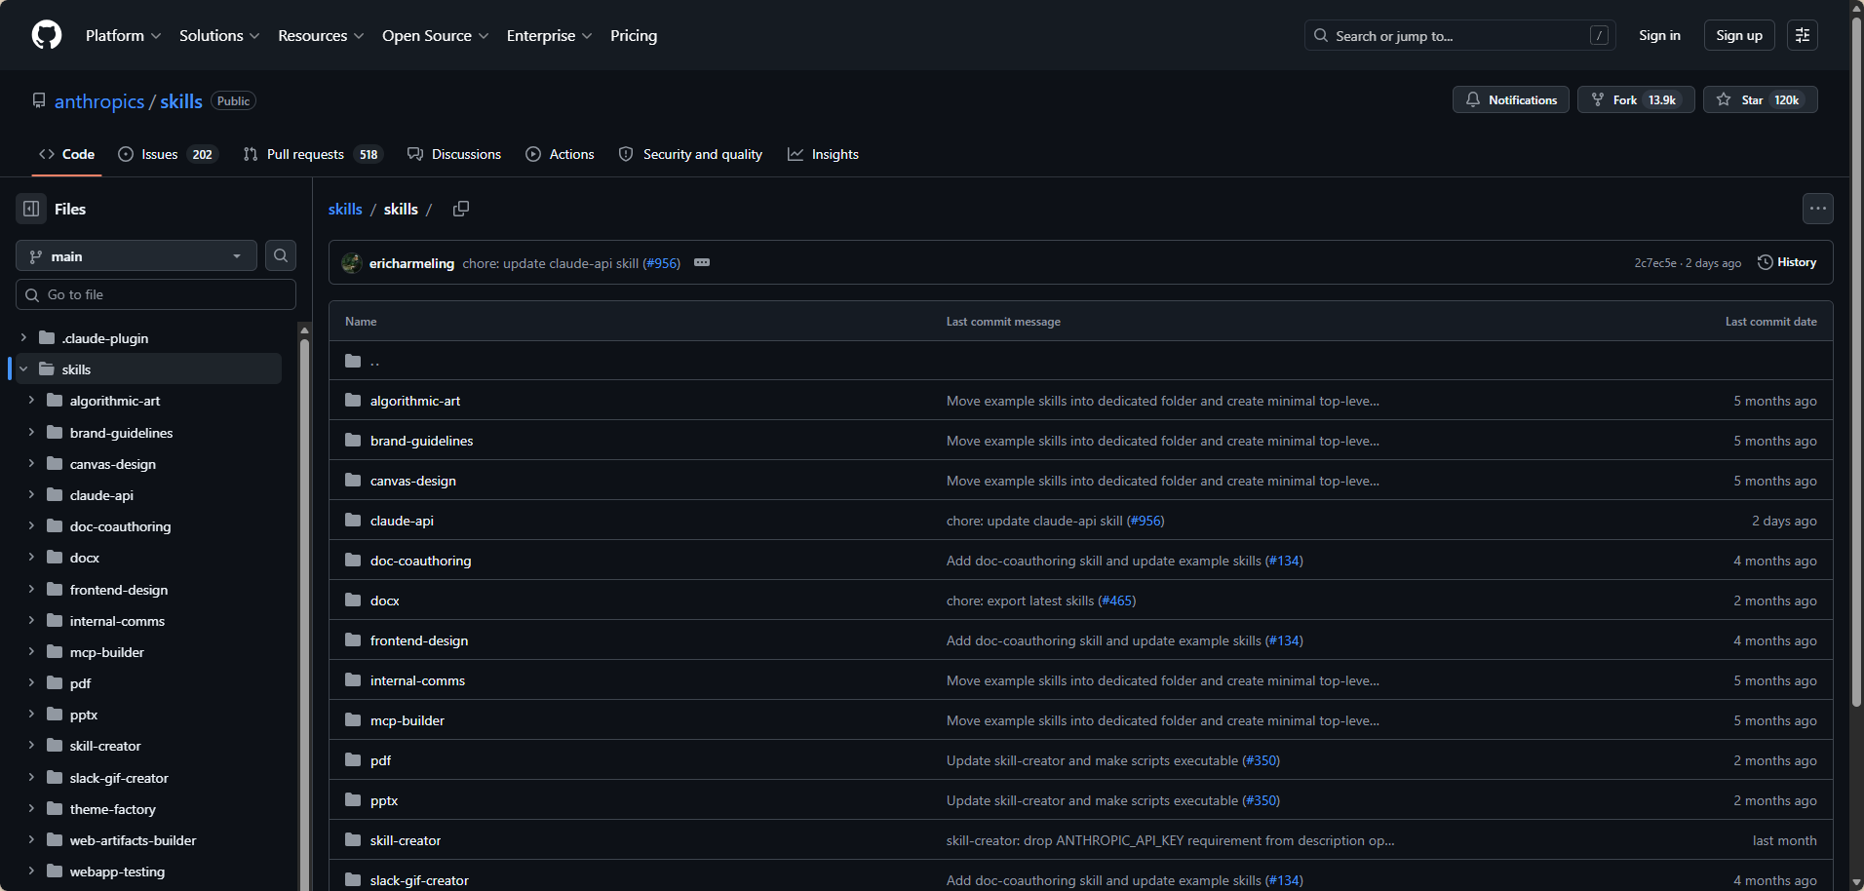Open pull request #465 link in docx row
Viewport: 1864px width, 891px height.
[x=1116, y=600]
